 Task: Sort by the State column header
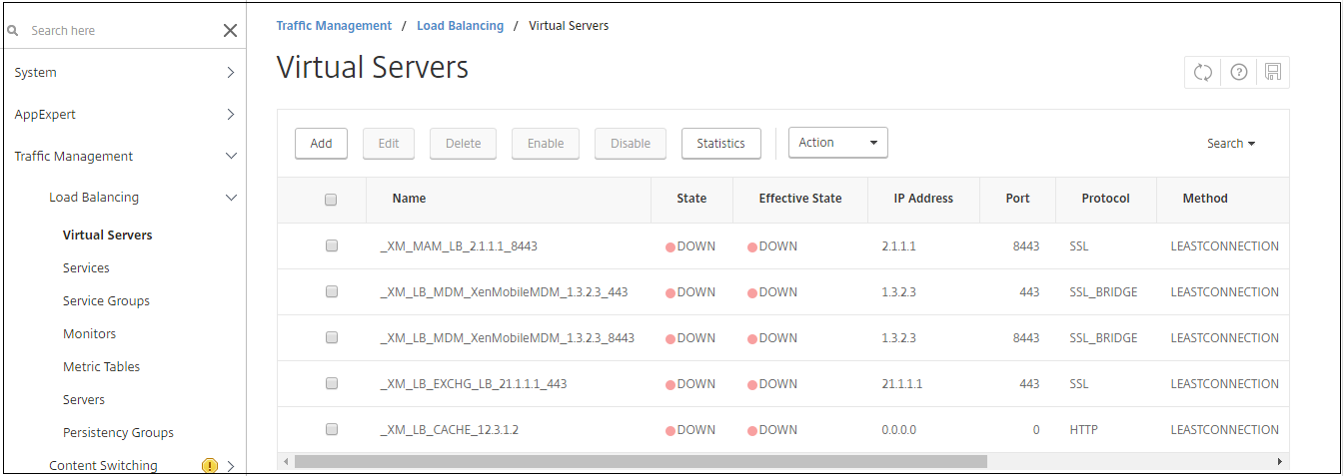[x=691, y=199]
